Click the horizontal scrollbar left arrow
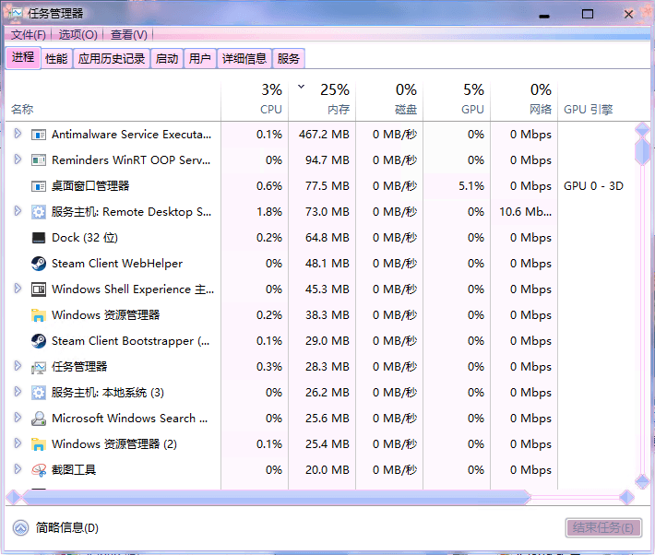 [x=13, y=497]
